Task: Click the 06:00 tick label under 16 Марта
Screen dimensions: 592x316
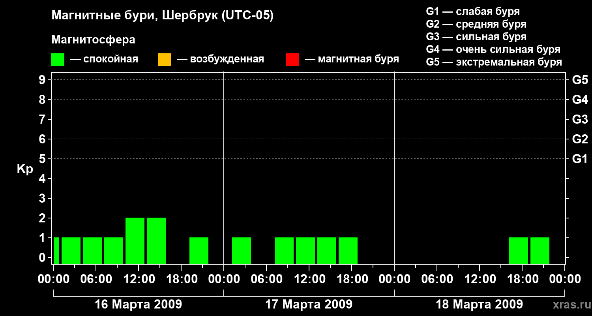Action: point(96,279)
